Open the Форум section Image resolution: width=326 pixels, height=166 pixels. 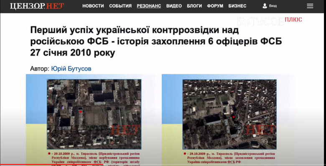click(215, 6)
